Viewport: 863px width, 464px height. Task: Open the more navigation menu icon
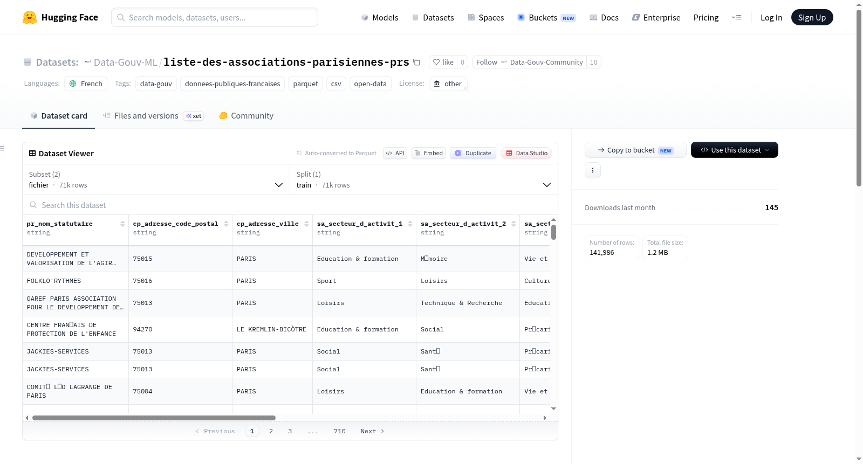(x=736, y=17)
